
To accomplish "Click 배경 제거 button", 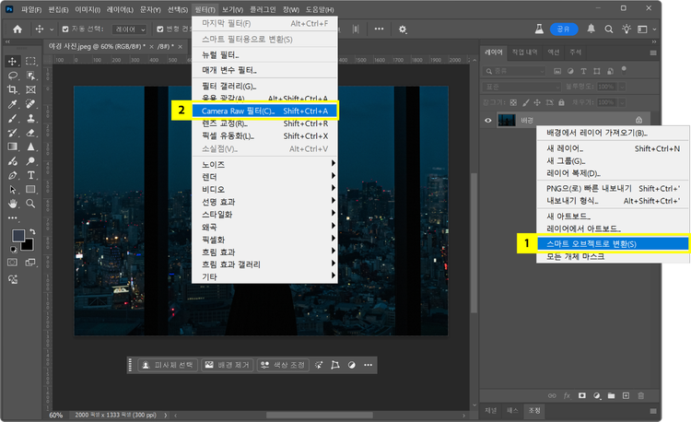I will [x=228, y=365].
